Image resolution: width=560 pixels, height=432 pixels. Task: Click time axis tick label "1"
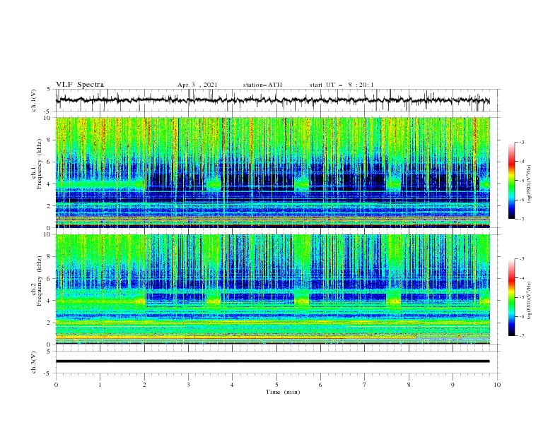pos(100,385)
